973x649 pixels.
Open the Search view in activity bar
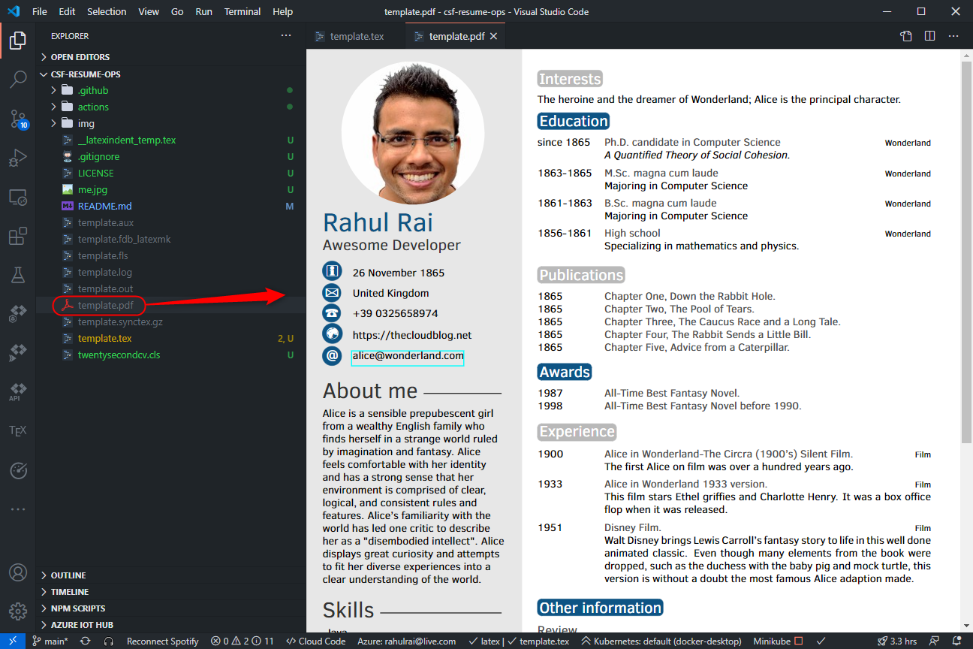point(18,79)
